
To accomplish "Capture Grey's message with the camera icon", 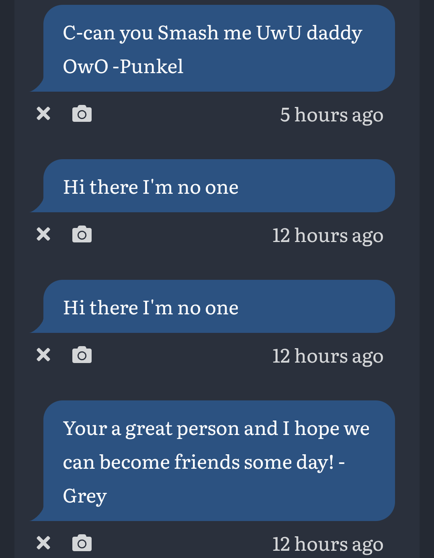I will 82,543.
